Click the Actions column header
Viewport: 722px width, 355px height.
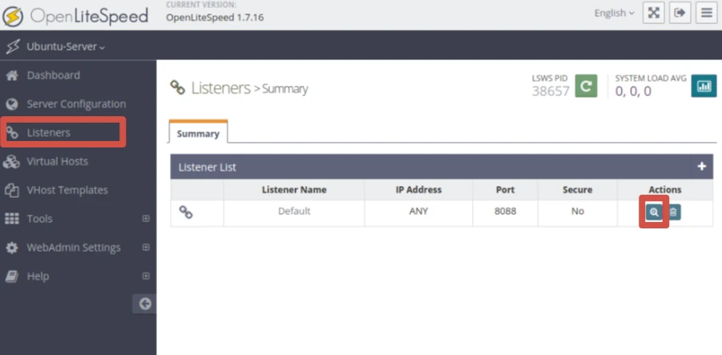pyautogui.click(x=665, y=190)
